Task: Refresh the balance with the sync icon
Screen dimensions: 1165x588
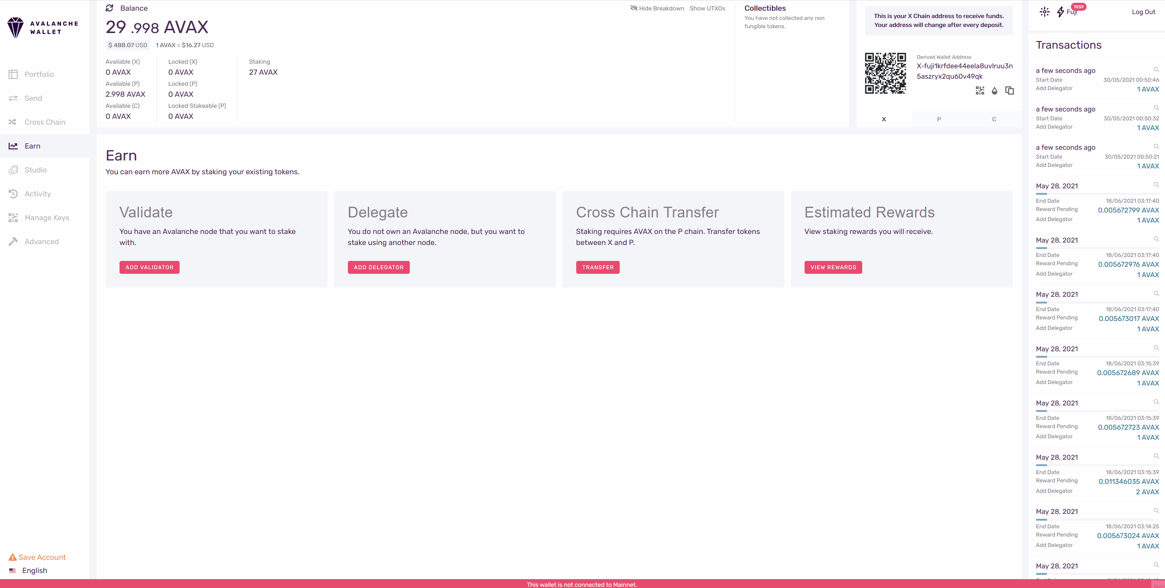Action: pyautogui.click(x=109, y=8)
